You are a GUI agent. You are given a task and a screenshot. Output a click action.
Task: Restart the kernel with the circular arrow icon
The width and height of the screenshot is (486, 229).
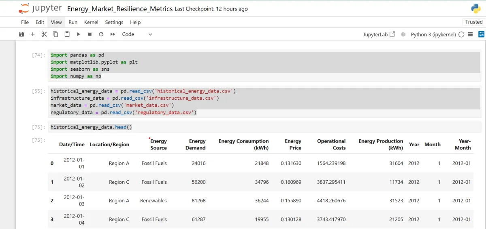(x=101, y=34)
